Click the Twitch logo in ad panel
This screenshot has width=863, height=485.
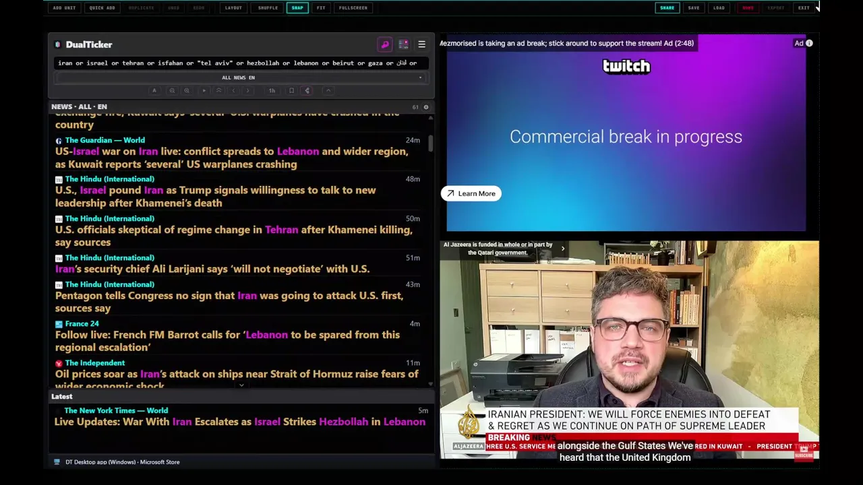[x=626, y=66]
